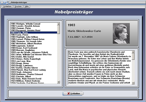Select 1913 Onnes, Heike Kamerlingh
Screen dimensions: 146x102
(x=34, y=59)
